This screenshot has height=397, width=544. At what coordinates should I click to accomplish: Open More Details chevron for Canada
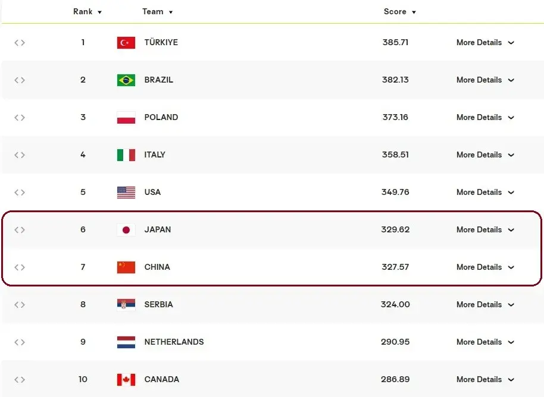(x=511, y=380)
